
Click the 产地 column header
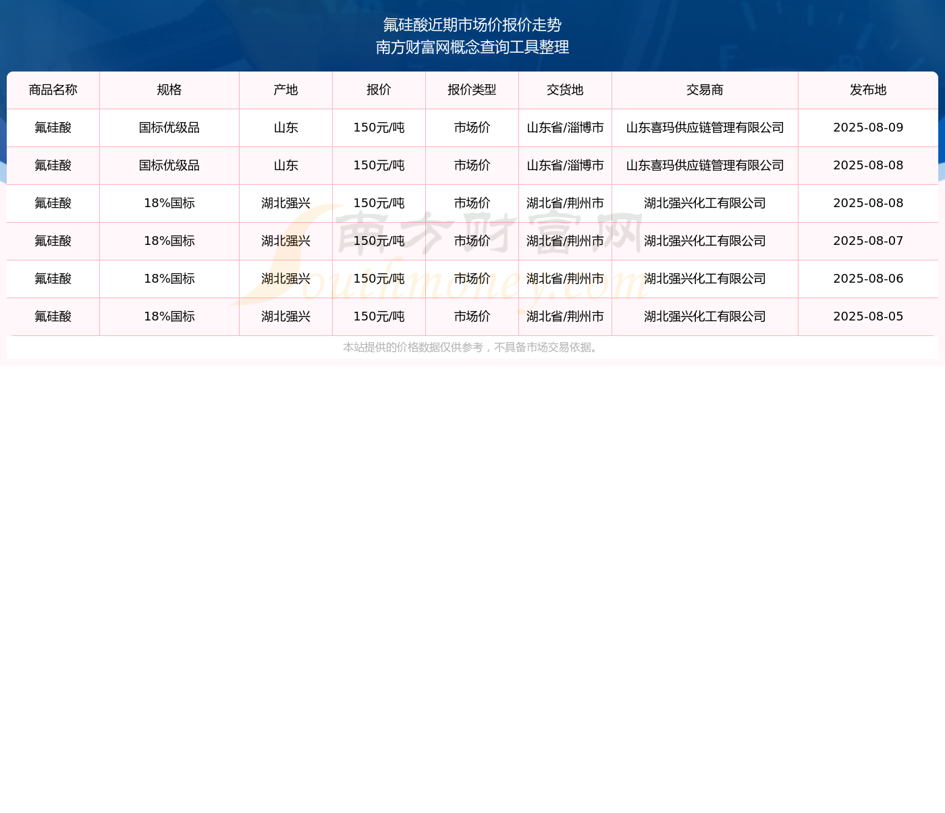[x=286, y=90]
